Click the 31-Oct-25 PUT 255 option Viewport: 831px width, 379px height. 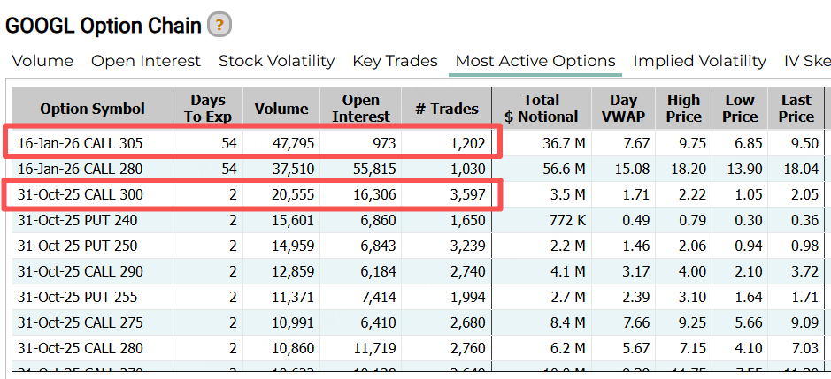(78, 297)
